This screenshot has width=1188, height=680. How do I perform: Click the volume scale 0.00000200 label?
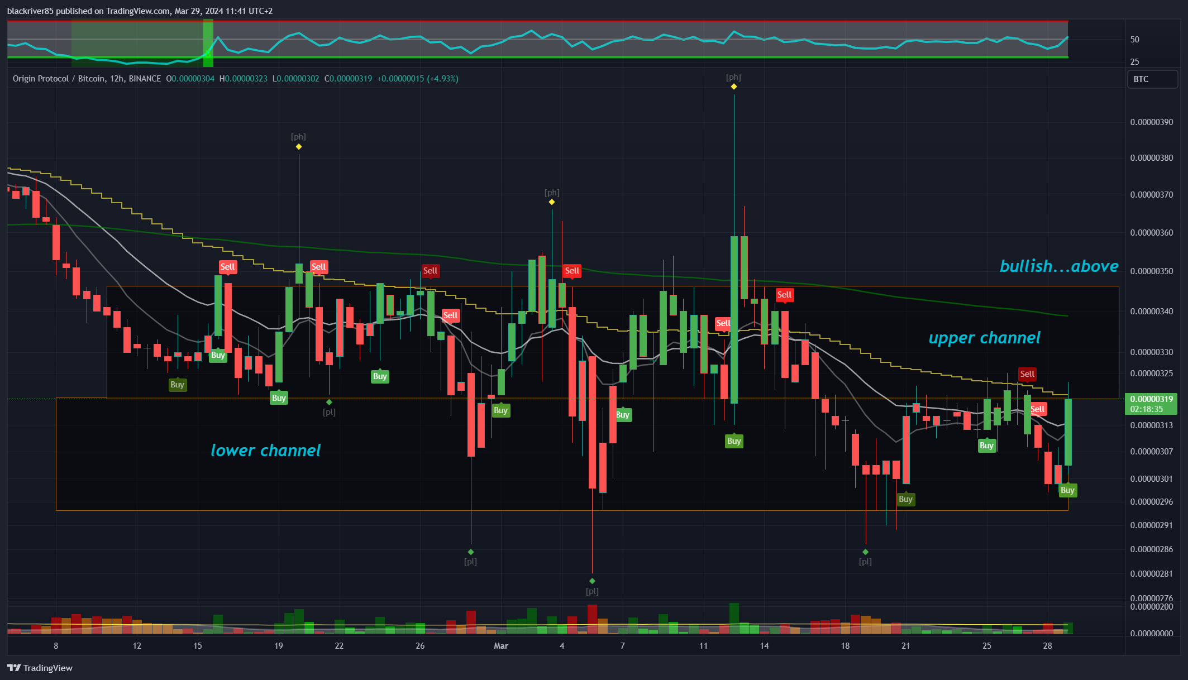point(1152,607)
